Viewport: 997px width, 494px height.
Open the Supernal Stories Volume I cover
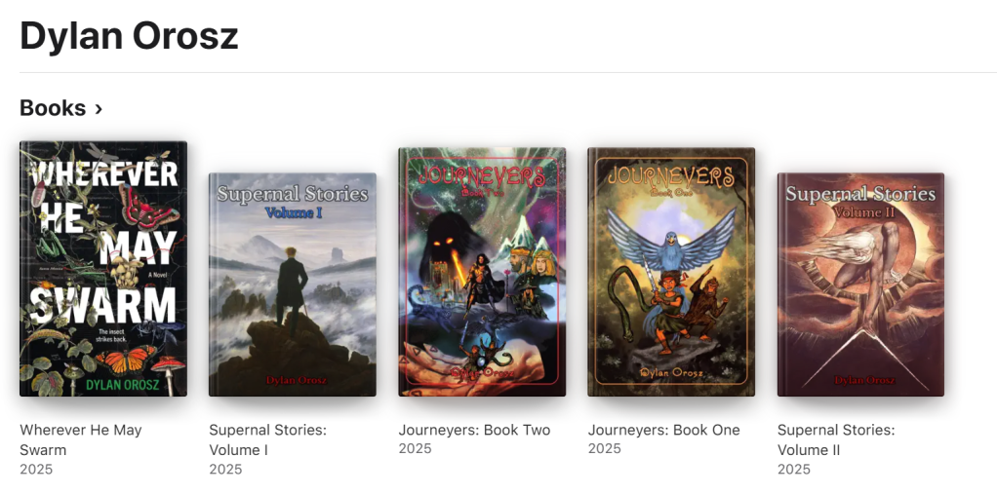click(x=293, y=285)
